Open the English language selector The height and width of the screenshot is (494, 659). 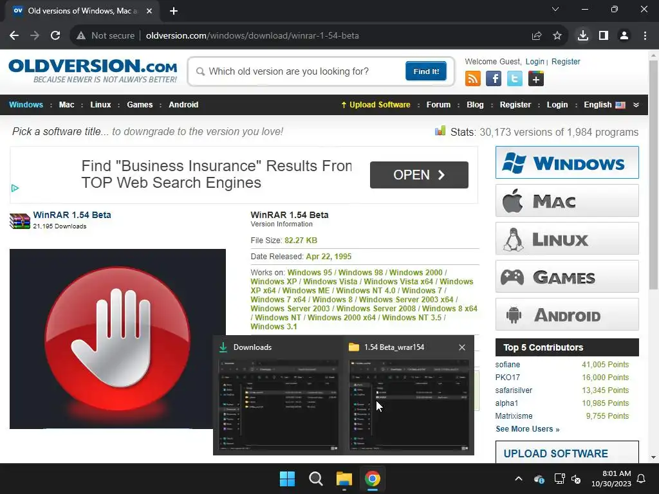[x=604, y=105]
